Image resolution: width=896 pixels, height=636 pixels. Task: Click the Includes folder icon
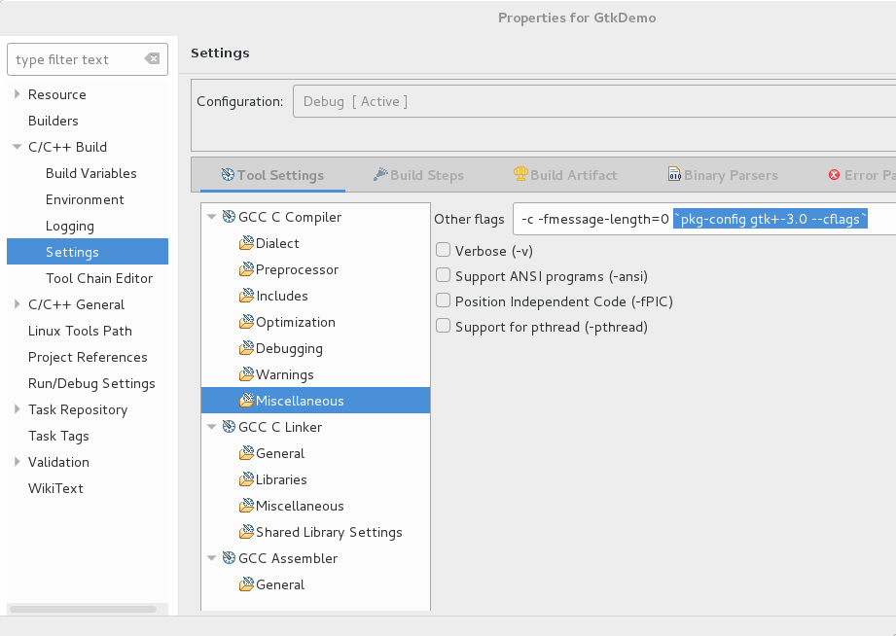pos(246,296)
